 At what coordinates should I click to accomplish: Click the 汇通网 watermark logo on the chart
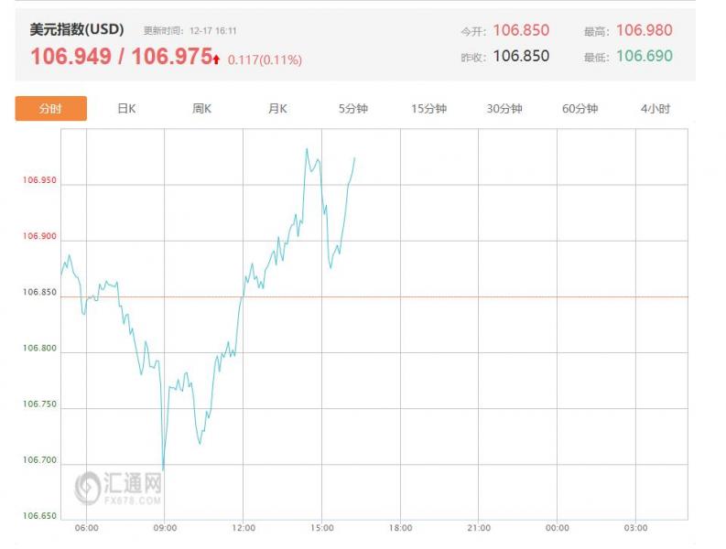(x=118, y=486)
